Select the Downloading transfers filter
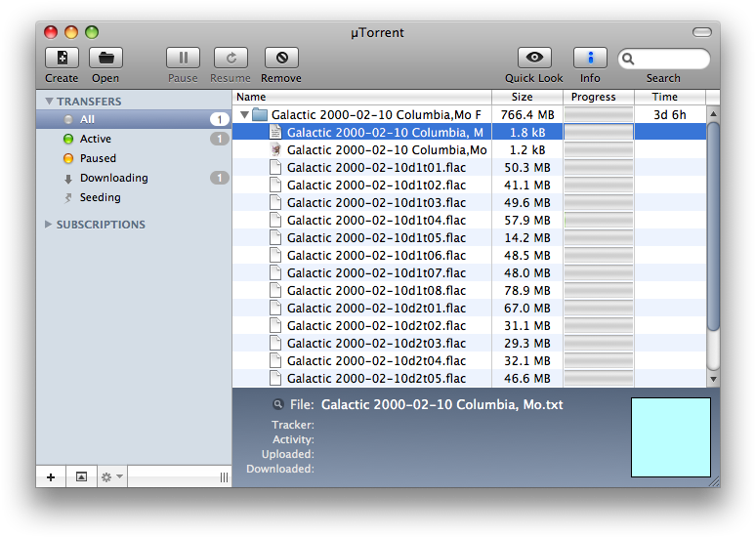The height and width of the screenshot is (537, 755). 134,178
